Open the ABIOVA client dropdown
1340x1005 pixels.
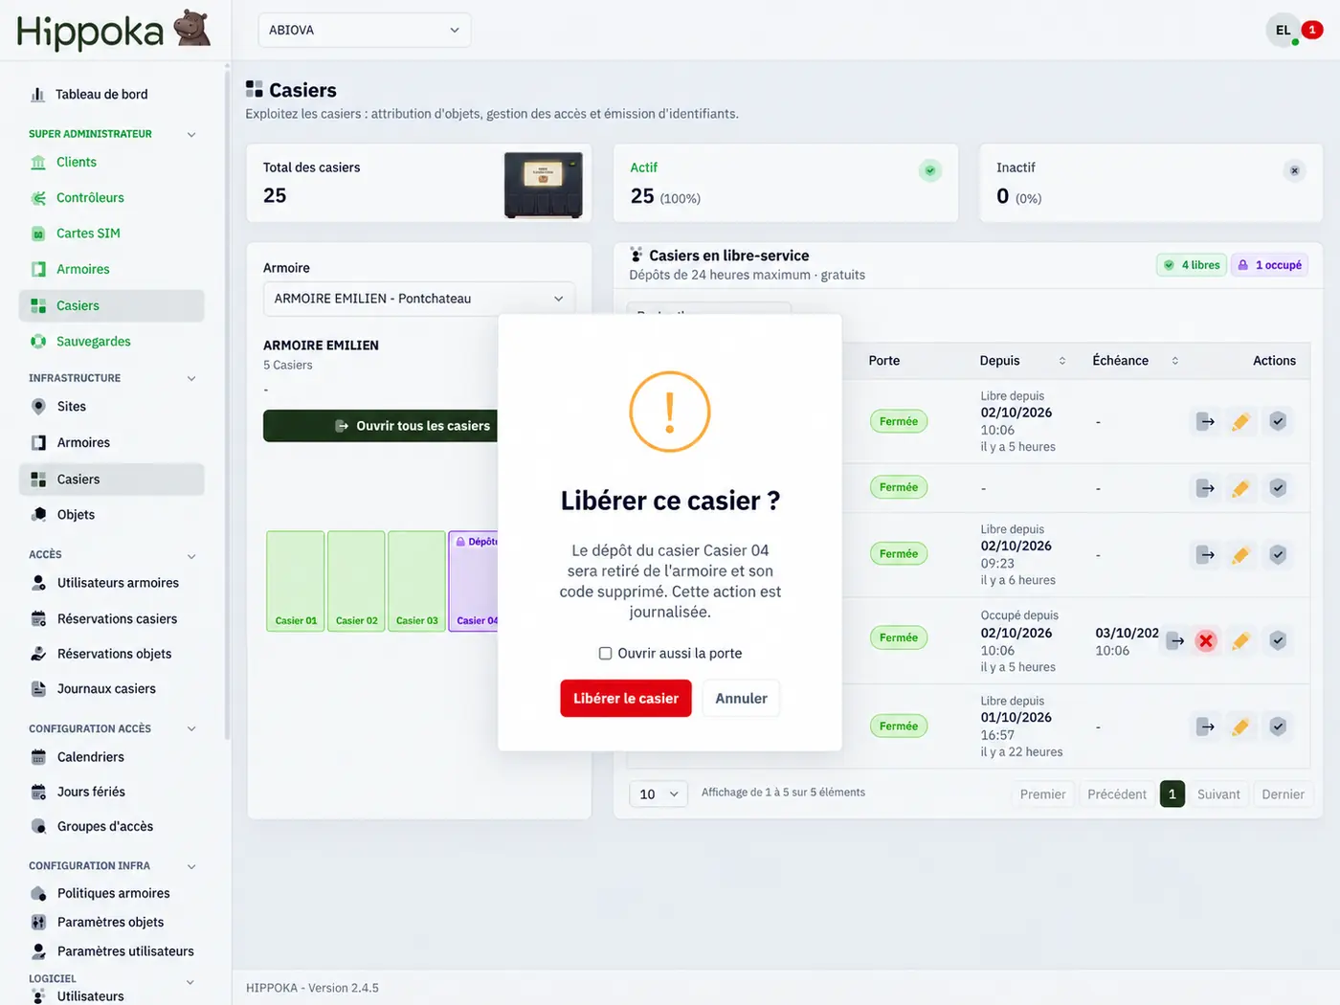click(x=364, y=30)
